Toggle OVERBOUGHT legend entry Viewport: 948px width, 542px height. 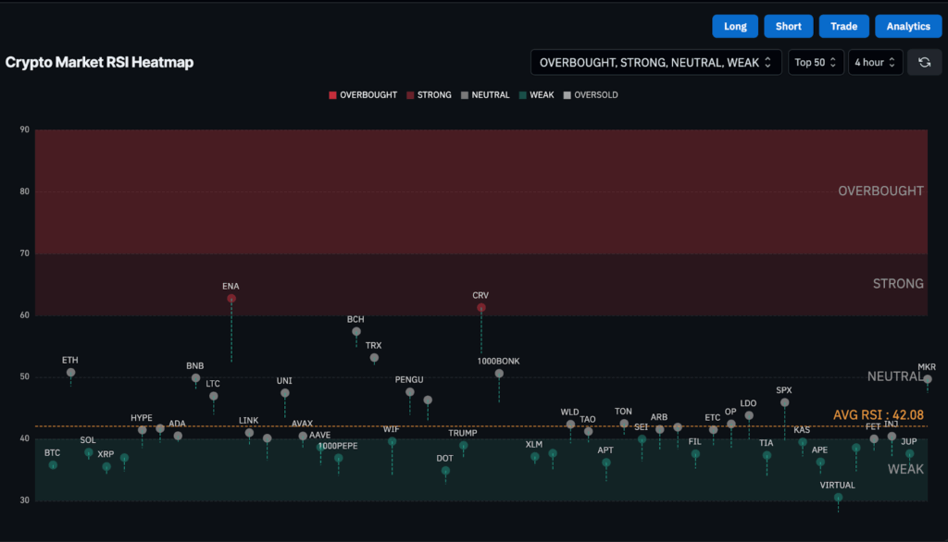coord(363,95)
